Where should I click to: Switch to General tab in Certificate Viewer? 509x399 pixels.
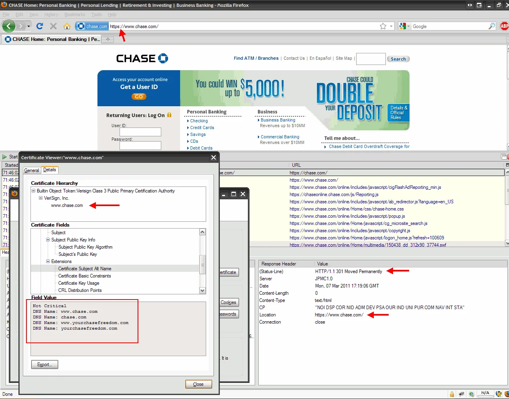pos(32,170)
